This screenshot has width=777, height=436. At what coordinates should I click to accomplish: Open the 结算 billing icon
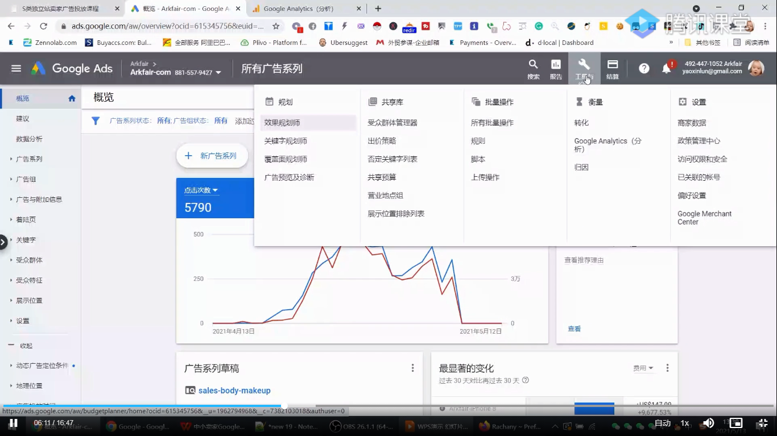click(x=612, y=64)
